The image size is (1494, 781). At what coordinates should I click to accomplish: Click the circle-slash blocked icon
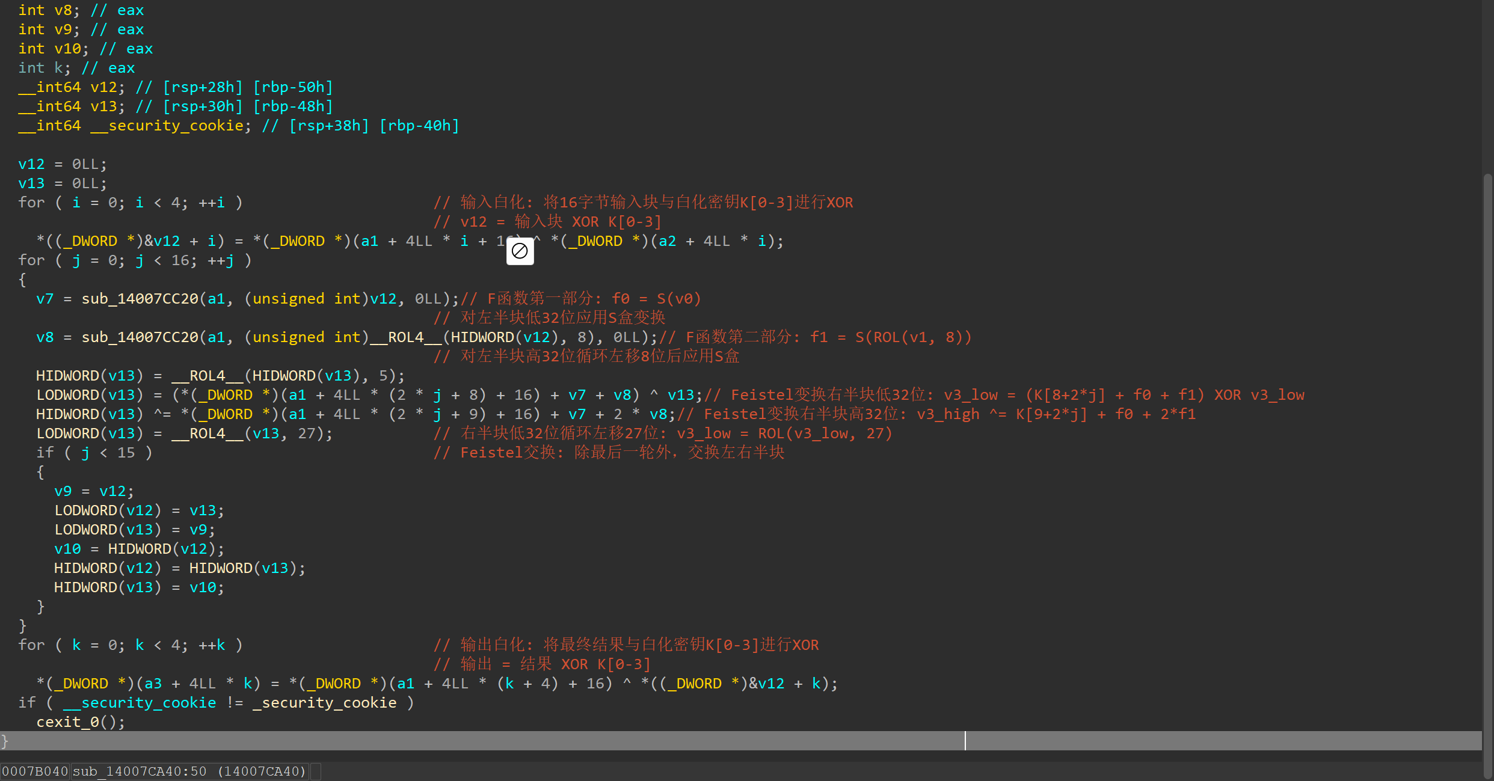click(x=520, y=251)
